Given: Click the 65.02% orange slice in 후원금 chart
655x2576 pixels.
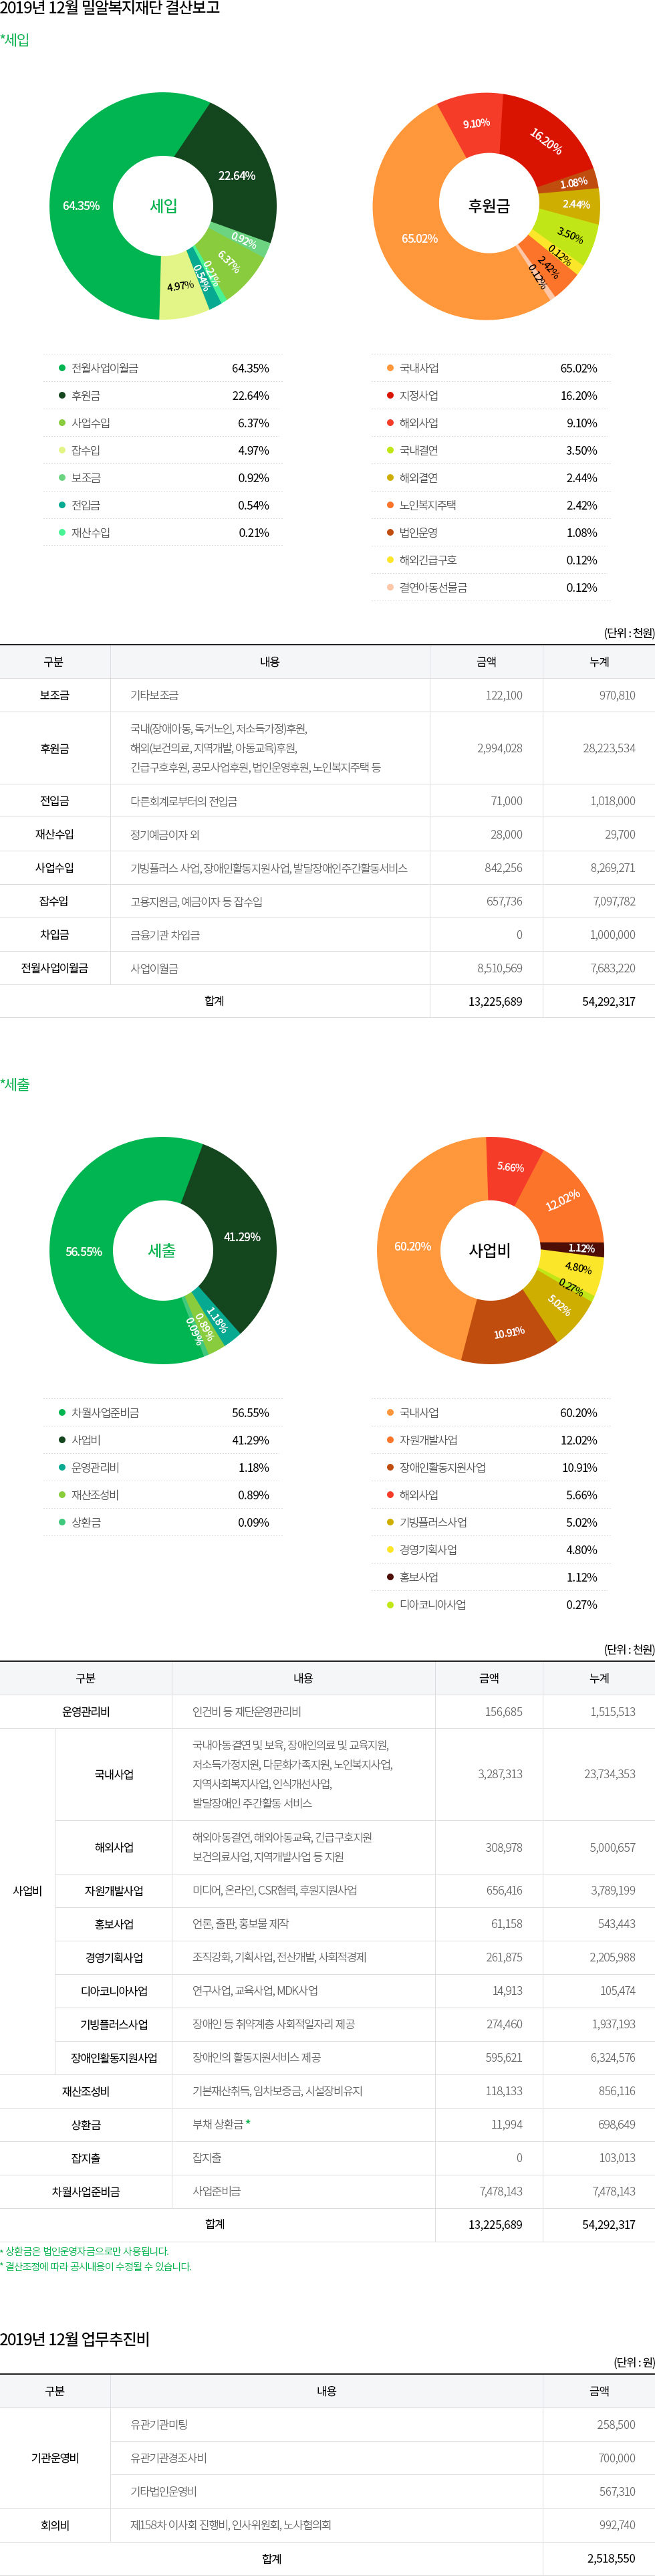Looking at the screenshot, I should coord(419,238).
